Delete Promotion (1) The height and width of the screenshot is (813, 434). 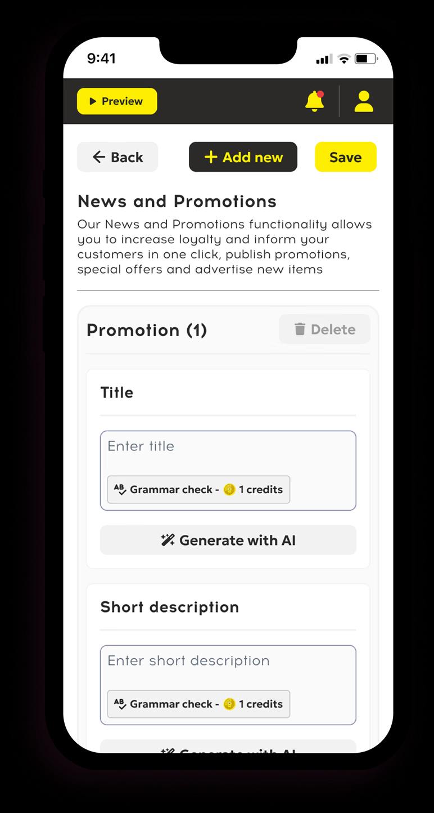click(x=324, y=329)
